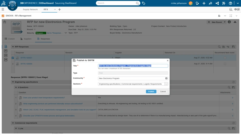The width and height of the screenshot is (241, 135).
Task: Click the tag icon next to search
Action: click(x=144, y=3)
